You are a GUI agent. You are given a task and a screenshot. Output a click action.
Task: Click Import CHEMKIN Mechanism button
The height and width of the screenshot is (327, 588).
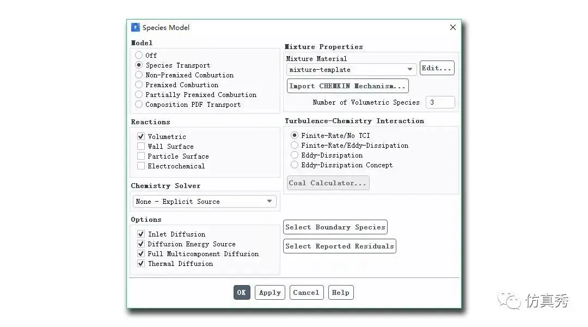[x=347, y=86]
